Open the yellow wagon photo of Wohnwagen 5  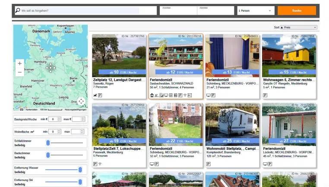(289, 56)
